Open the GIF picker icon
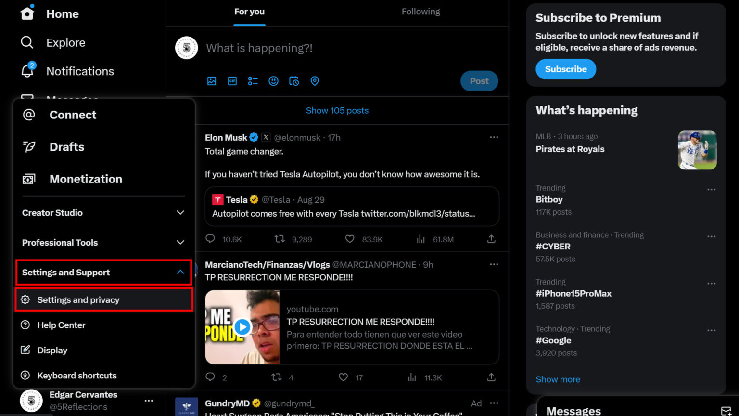The image size is (739, 416). pyautogui.click(x=232, y=81)
